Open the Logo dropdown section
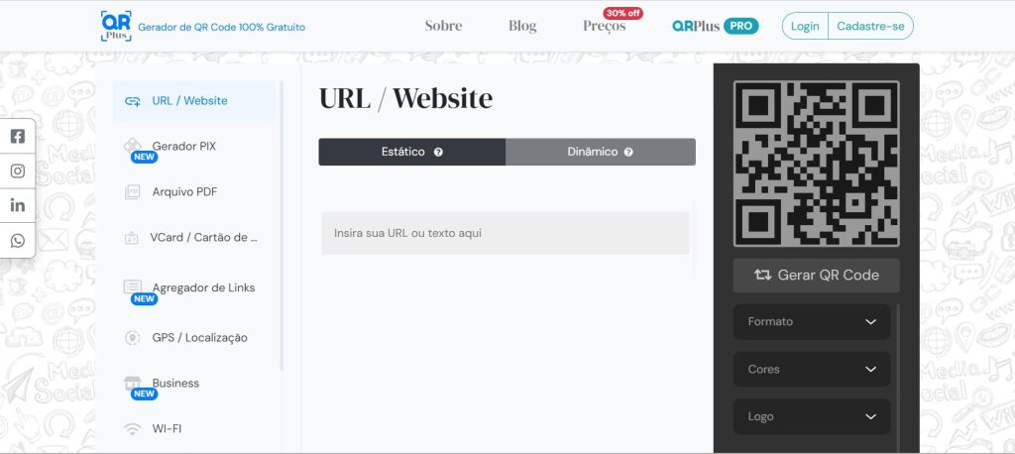This screenshot has height=454, width=1015. [x=812, y=416]
